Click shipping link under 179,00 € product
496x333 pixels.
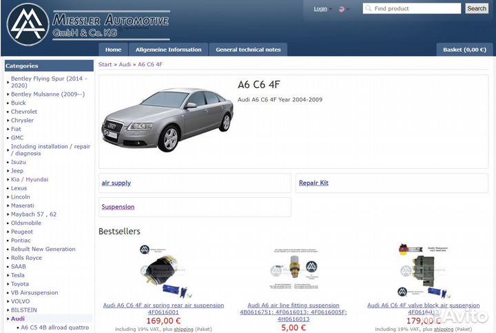(443, 329)
